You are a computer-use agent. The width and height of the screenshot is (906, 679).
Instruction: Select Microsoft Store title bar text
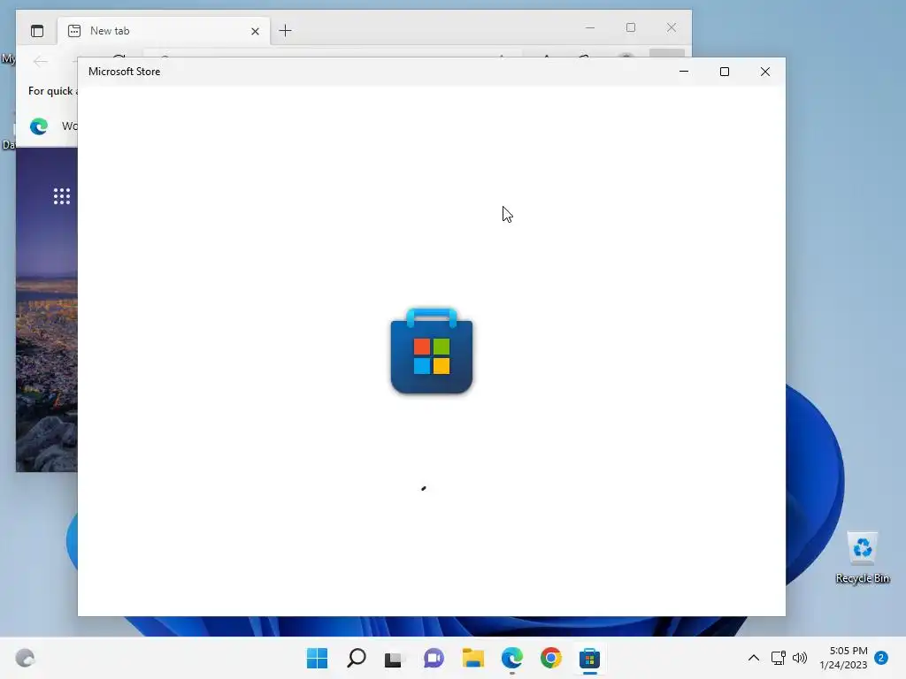coord(124,72)
